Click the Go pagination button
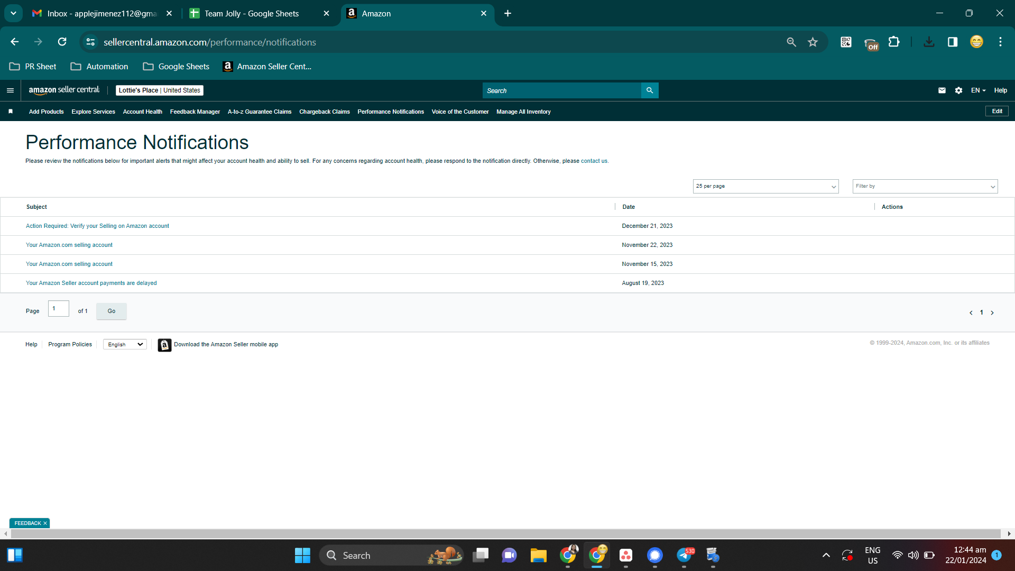Image resolution: width=1015 pixels, height=571 pixels. click(x=112, y=311)
